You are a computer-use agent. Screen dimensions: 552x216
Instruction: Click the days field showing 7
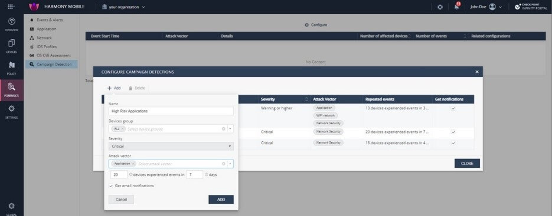tap(194, 175)
